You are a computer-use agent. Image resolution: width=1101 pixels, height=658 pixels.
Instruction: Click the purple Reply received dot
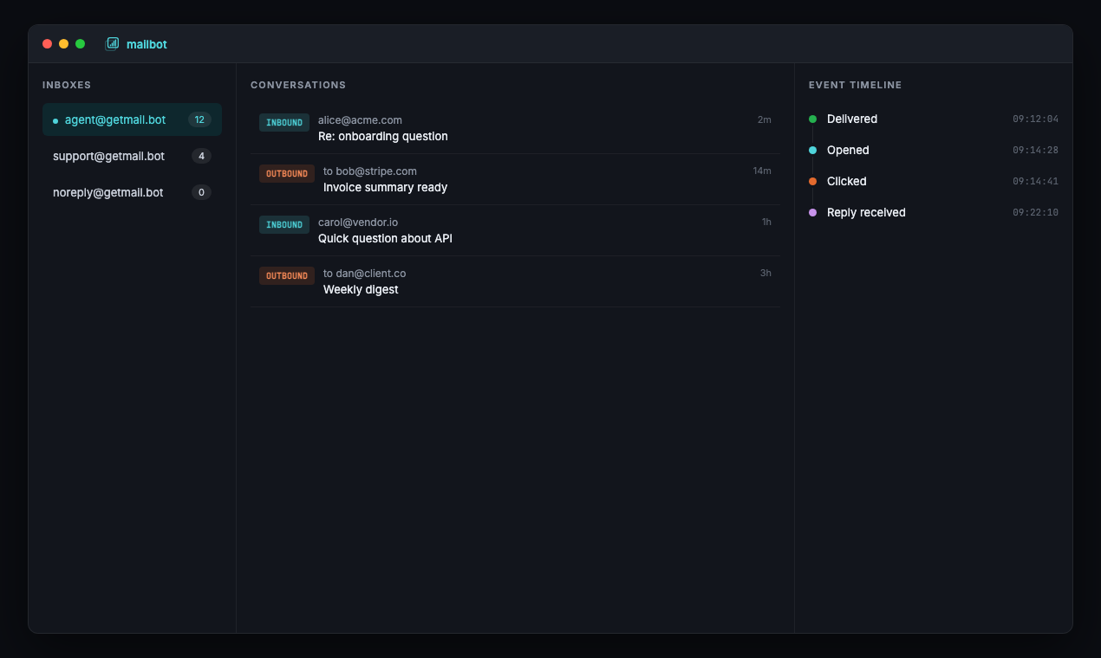[x=812, y=213]
